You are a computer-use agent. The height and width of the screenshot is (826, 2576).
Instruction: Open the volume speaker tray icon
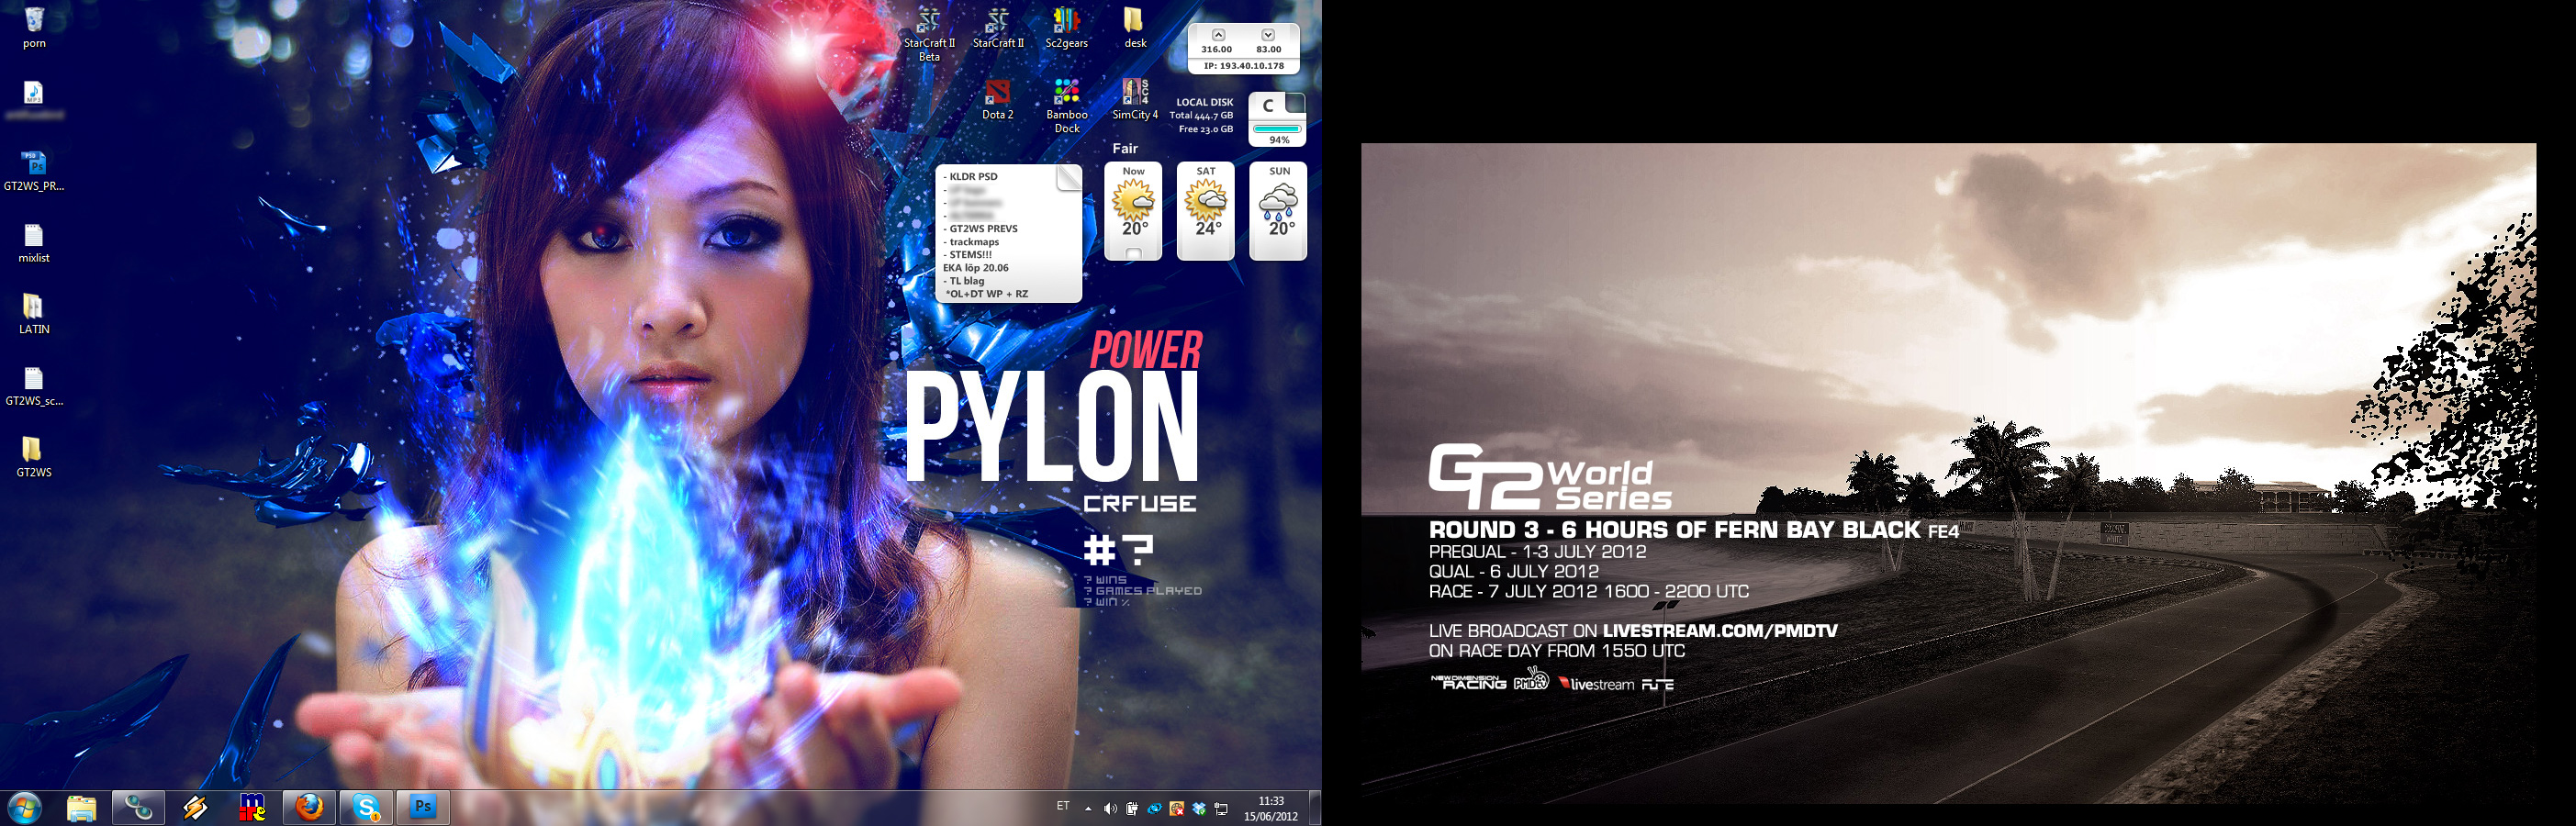(x=1110, y=808)
